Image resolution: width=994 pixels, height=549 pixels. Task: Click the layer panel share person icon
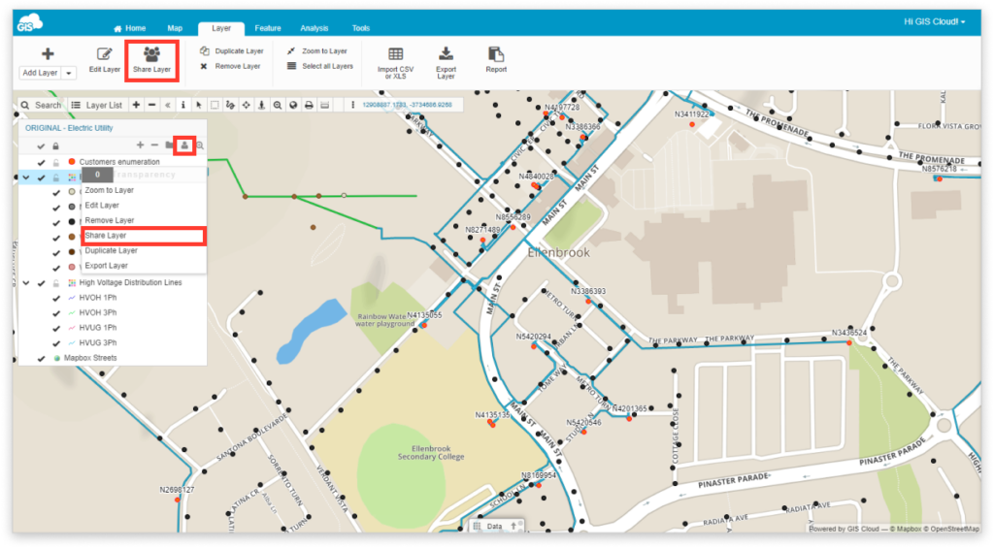184,145
